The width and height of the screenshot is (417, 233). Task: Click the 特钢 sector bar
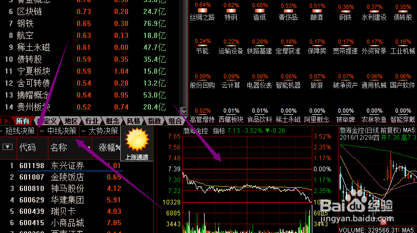[x=231, y=11]
